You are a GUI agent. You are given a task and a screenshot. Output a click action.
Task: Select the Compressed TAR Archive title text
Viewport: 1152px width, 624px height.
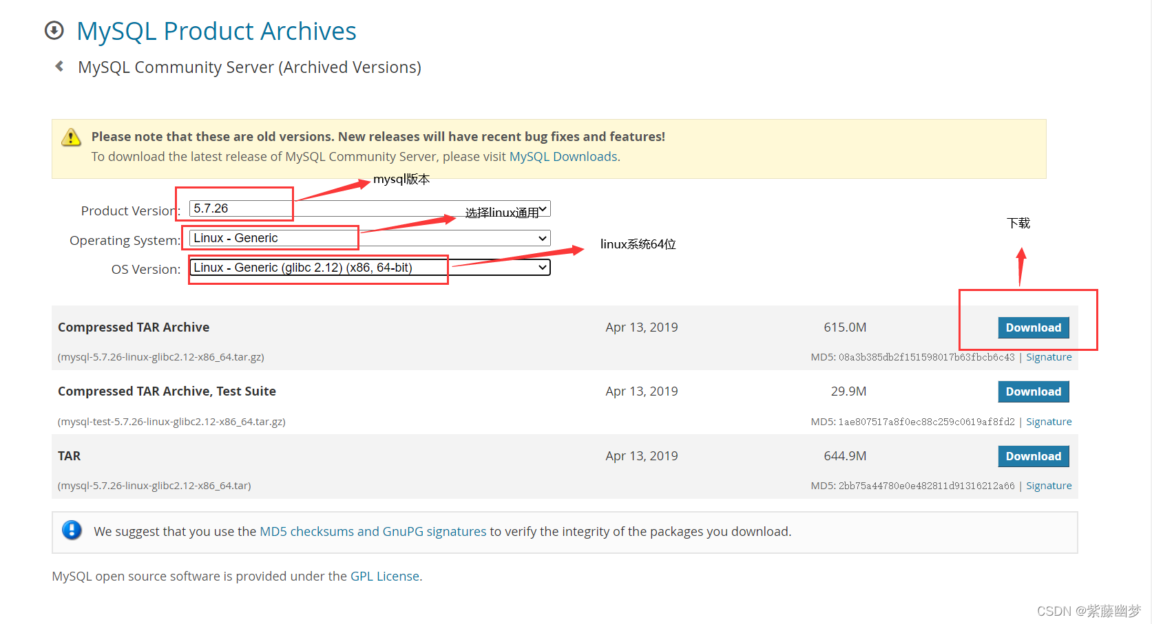click(134, 327)
